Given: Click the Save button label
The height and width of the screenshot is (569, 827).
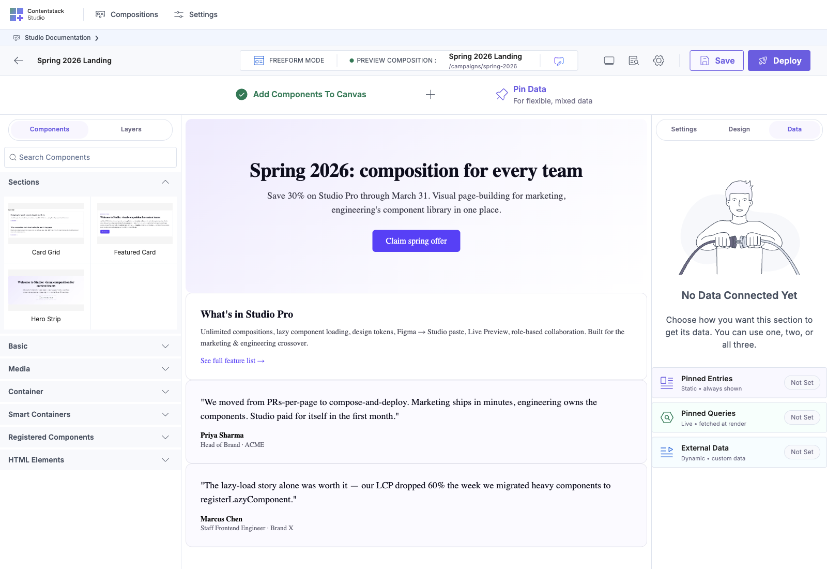Looking at the screenshot, I should (x=725, y=61).
